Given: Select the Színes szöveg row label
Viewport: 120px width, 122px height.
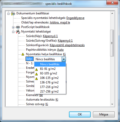Looking at the screenshot, I should [35, 104].
